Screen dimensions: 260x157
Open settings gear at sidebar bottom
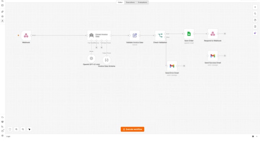pyautogui.click(x=3, y=136)
